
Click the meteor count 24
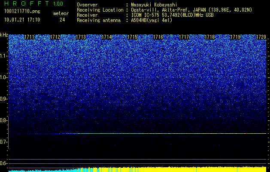point(62,20)
